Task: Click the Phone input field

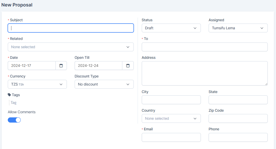Action: (238, 137)
